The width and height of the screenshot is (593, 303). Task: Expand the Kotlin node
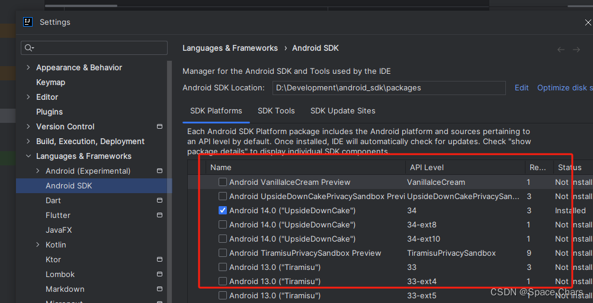click(38, 245)
